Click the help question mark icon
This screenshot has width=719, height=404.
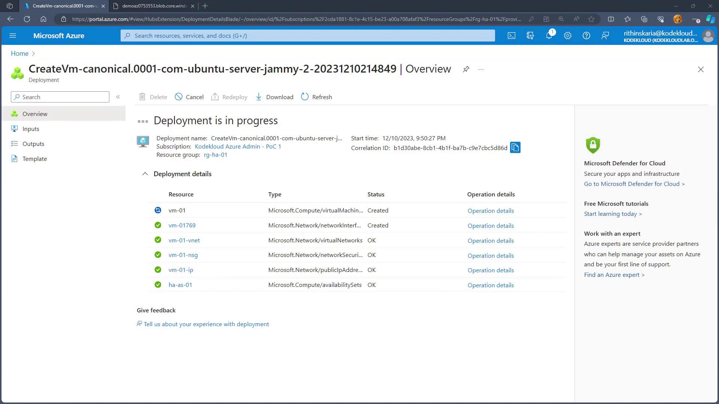click(586, 36)
